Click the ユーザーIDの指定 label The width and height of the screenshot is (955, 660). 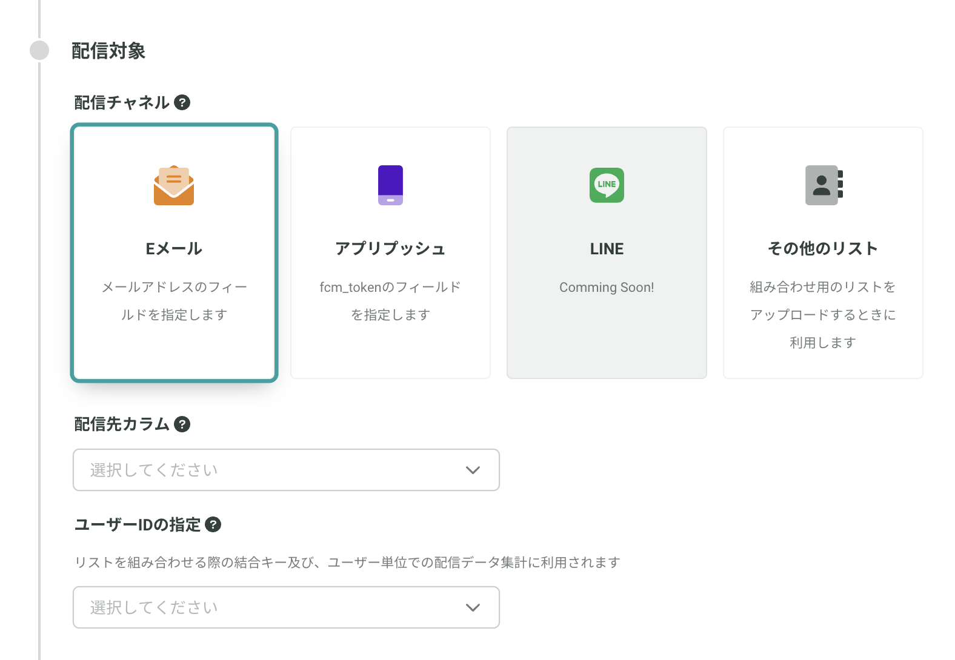pos(138,524)
